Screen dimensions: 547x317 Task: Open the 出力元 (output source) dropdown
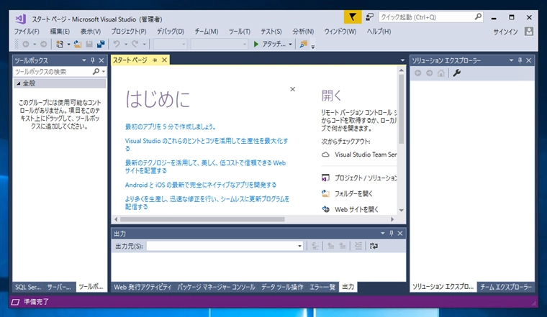tap(300, 246)
